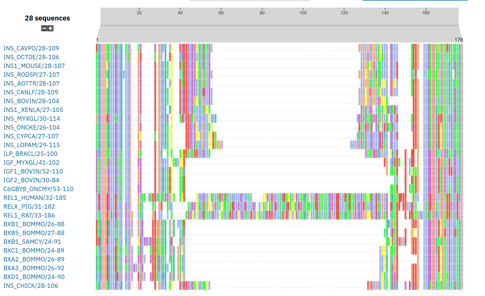
Task: Open the INS_CHICK/28-106 sequence link
Action: click(30, 286)
